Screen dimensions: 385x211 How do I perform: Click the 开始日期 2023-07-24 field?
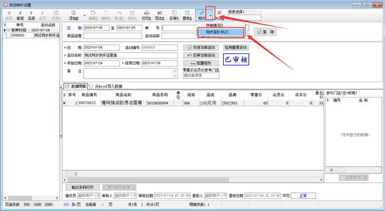click(102, 63)
